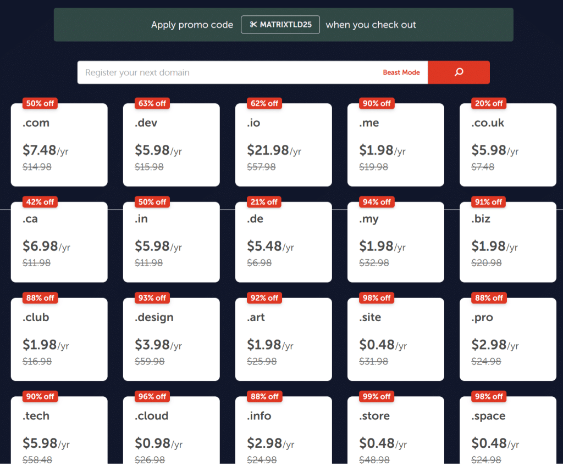Enable Beast Mode search
Image resolution: width=563 pixels, height=466 pixels.
pyautogui.click(x=401, y=72)
